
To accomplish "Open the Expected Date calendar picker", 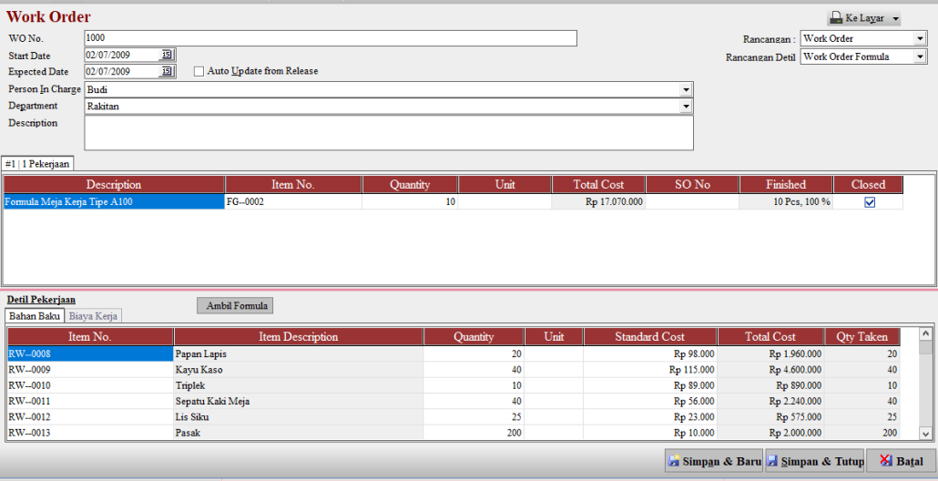I will pyautogui.click(x=167, y=72).
